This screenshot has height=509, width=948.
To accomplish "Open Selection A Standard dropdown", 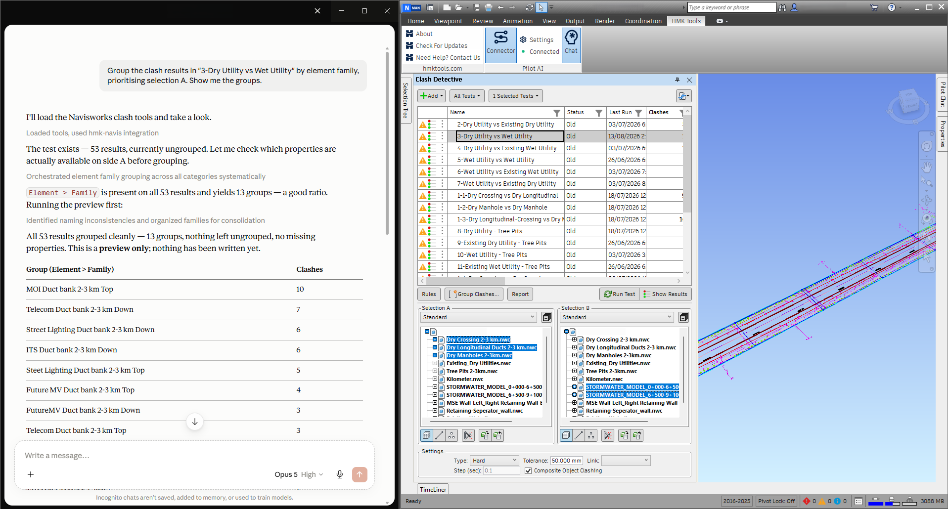I will tap(478, 317).
